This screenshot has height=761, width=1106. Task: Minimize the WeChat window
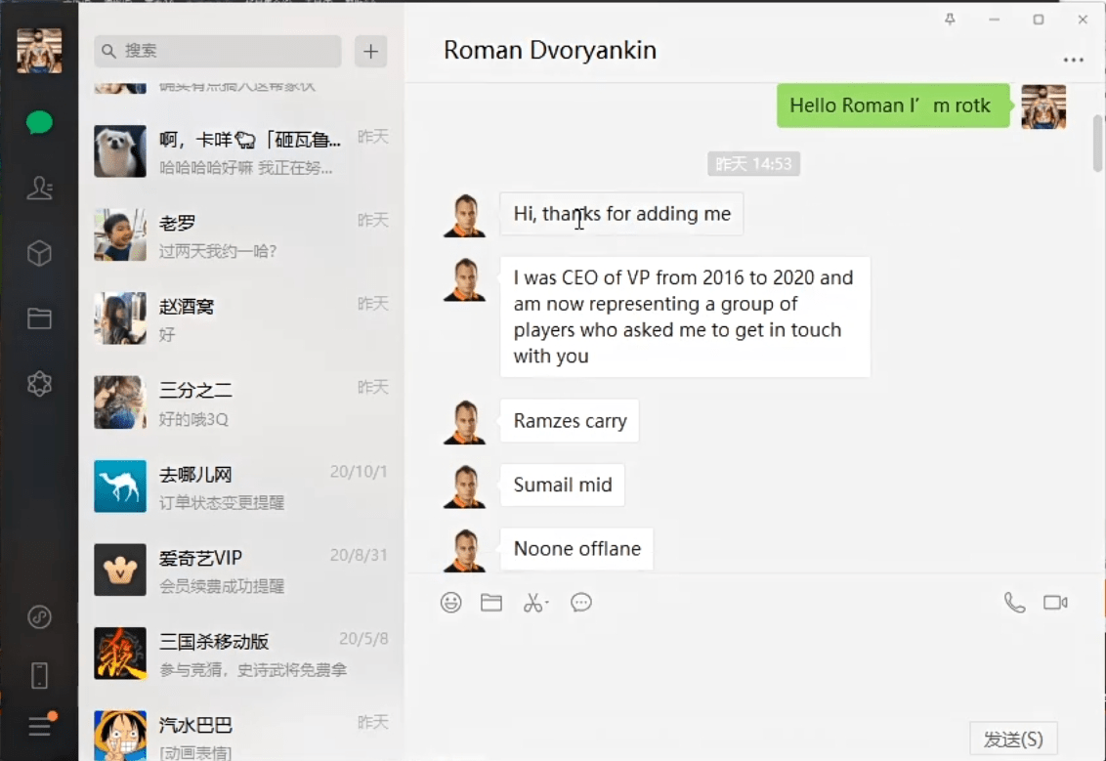click(994, 20)
